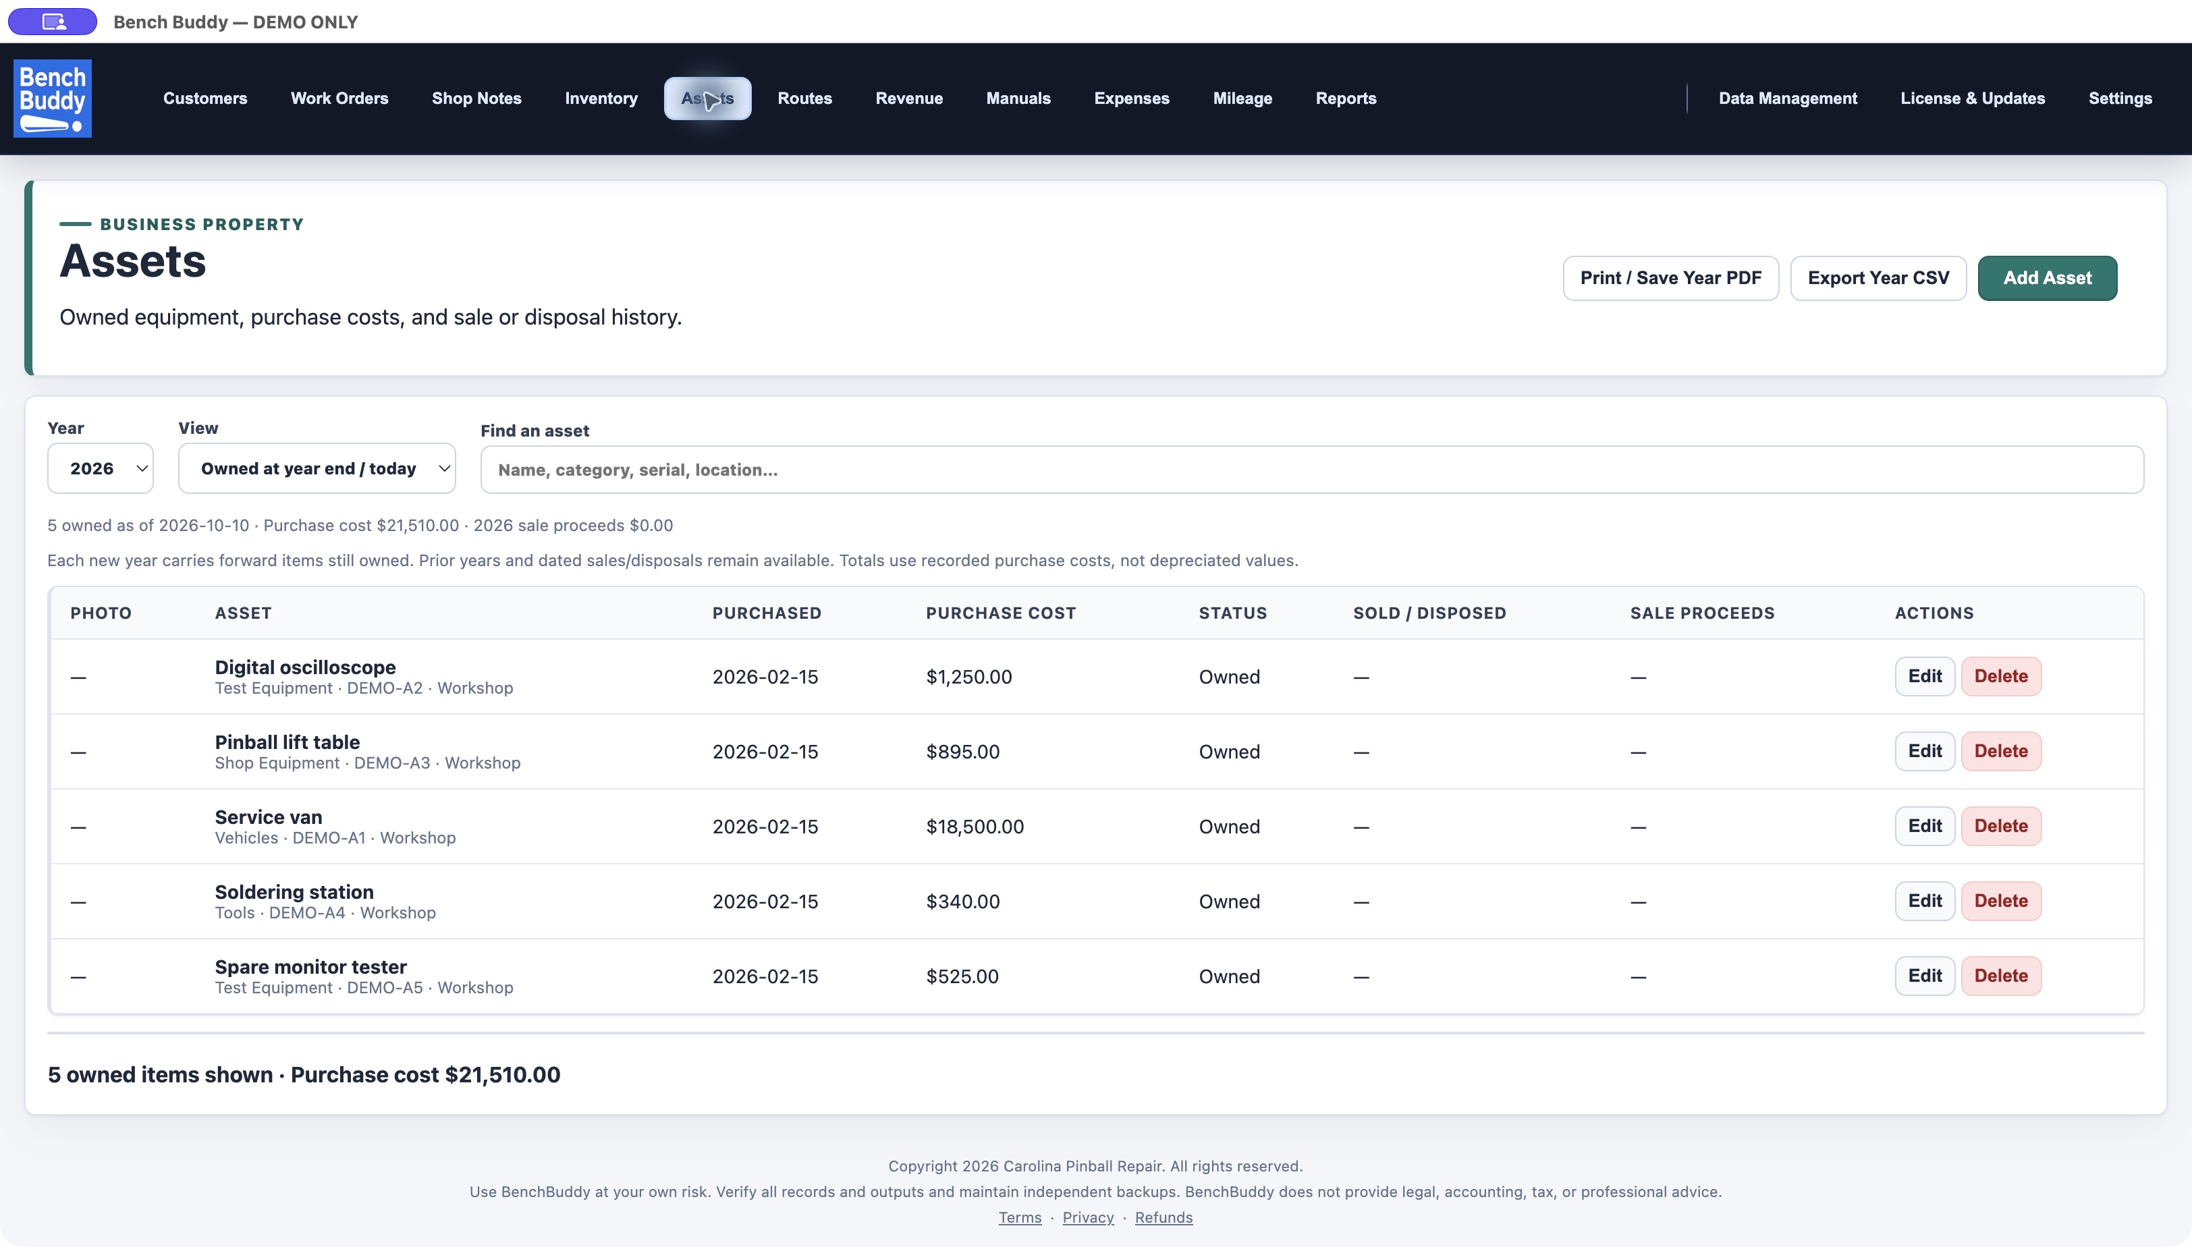Go to Work Orders

339,99
